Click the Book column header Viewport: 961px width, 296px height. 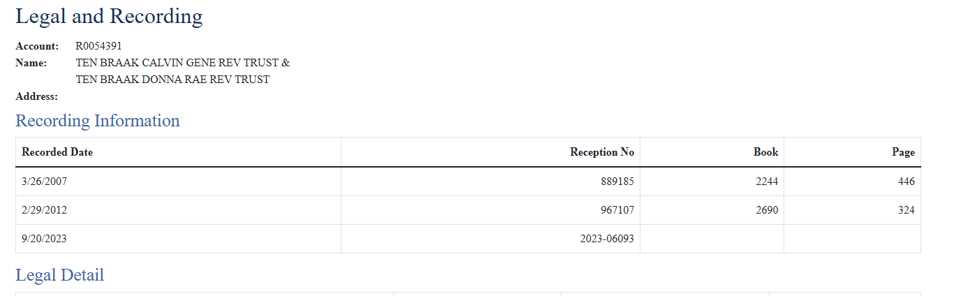(765, 152)
